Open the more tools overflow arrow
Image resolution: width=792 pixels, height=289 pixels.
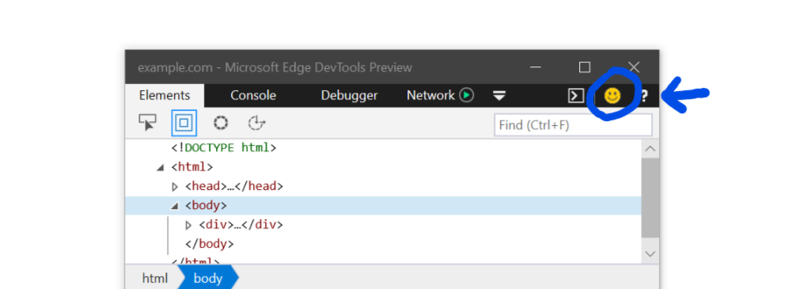point(499,96)
